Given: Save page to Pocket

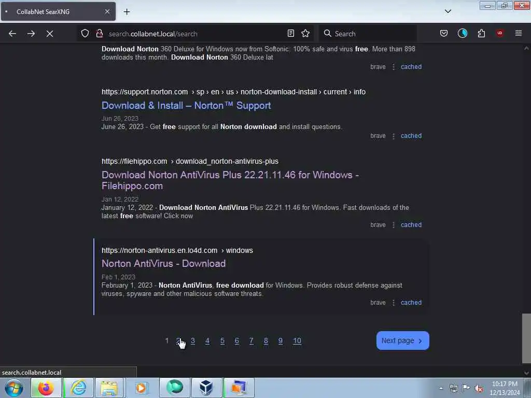Looking at the screenshot, I should point(444,33).
